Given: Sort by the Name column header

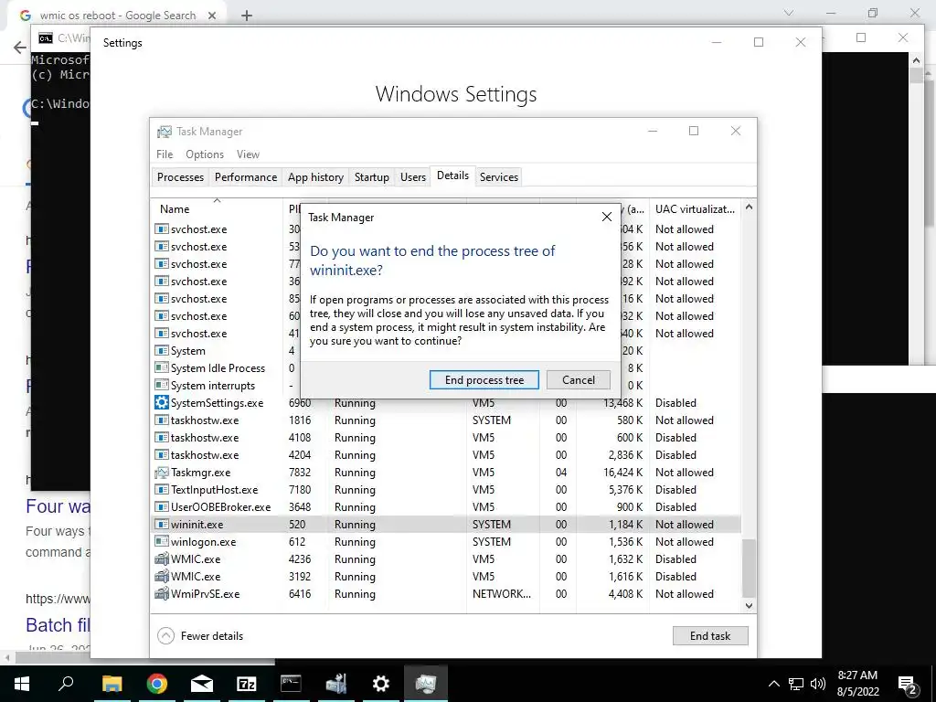Looking at the screenshot, I should click(x=216, y=209).
